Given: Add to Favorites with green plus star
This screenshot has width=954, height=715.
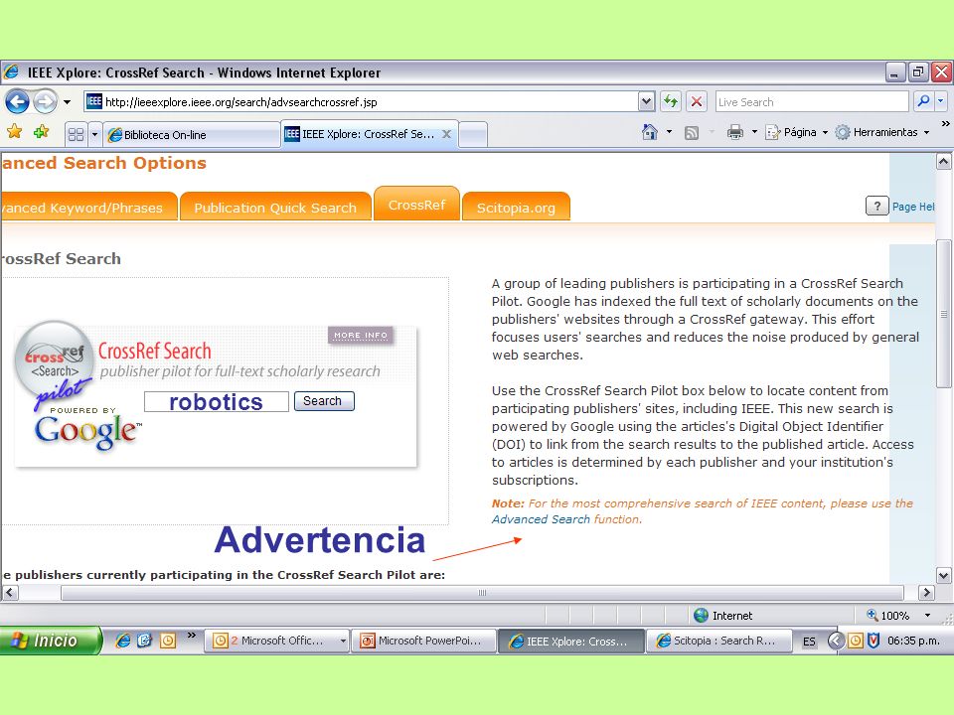Looking at the screenshot, I should (x=42, y=132).
